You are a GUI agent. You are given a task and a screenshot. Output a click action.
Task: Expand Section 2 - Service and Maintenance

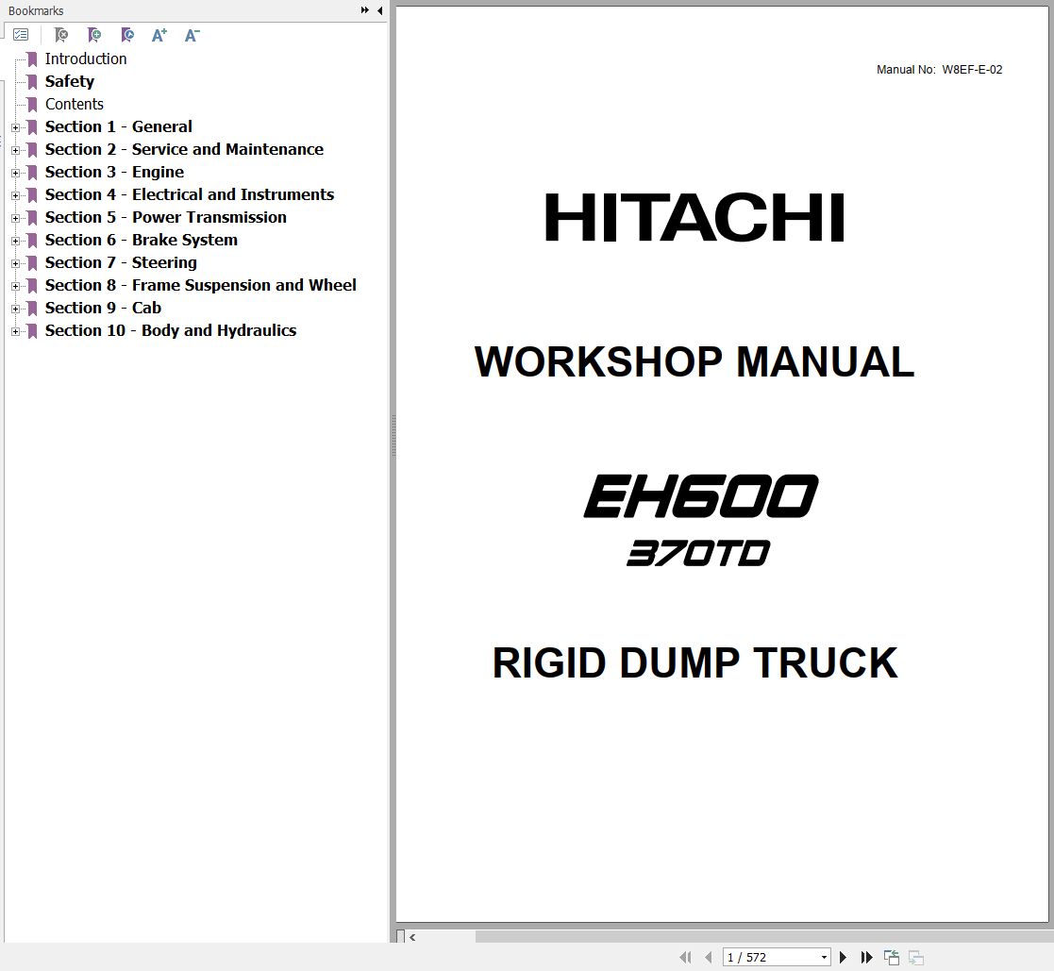(x=15, y=150)
